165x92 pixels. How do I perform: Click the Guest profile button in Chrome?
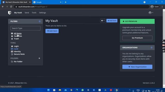pos(155,7)
